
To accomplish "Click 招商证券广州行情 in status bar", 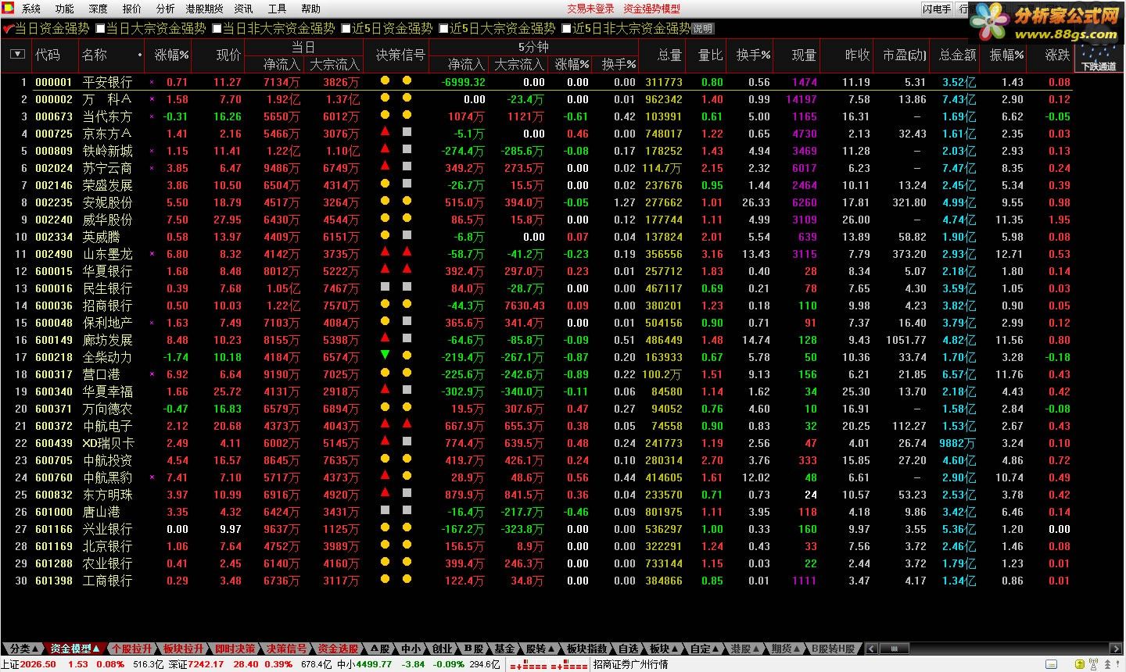I will point(631,664).
